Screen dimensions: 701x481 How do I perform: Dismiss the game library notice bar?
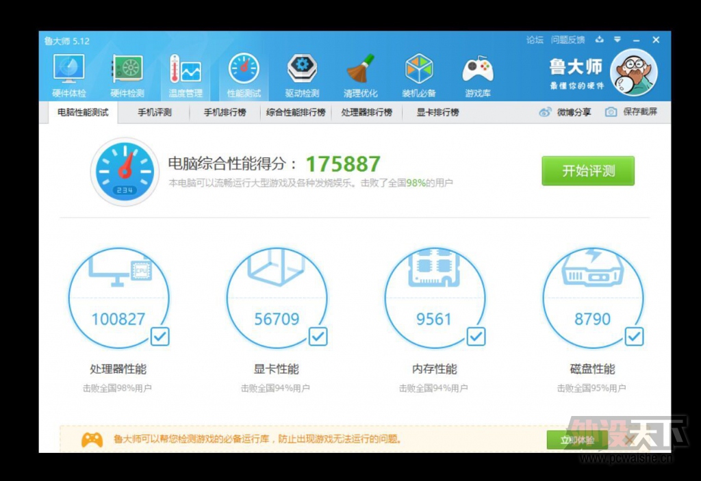629,441
